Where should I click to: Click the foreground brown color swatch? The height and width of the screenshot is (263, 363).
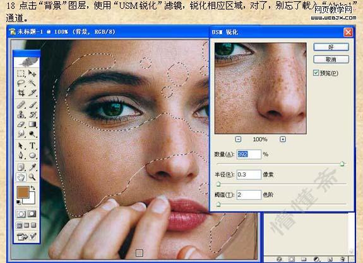pos(23,193)
